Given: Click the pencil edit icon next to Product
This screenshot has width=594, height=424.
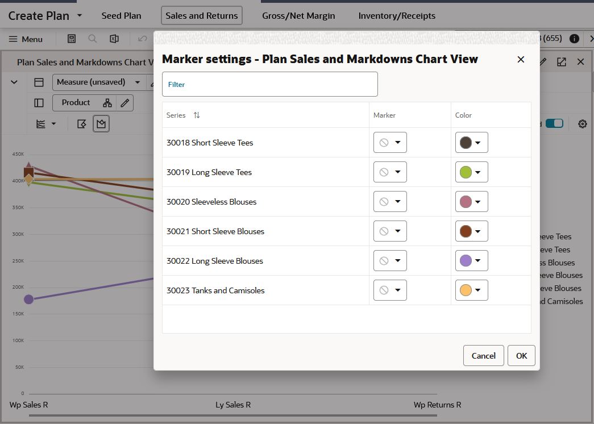Looking at the screenshot, I should tap(125, 103).
